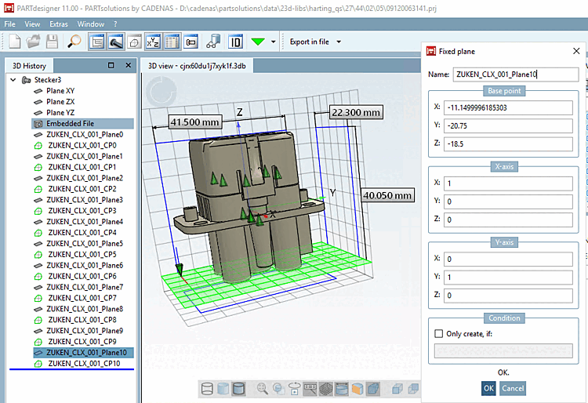588x403 pixels.
Task: Open dropdown arrow beside green triangle icon
Action: (273, 42)
